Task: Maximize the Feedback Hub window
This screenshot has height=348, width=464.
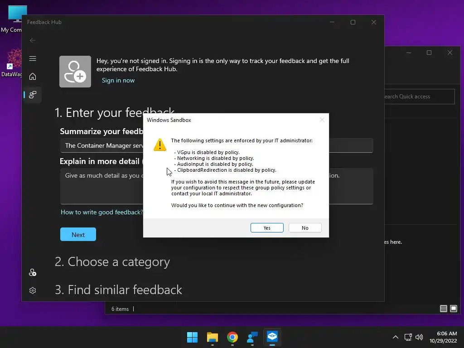Action: 353,22
